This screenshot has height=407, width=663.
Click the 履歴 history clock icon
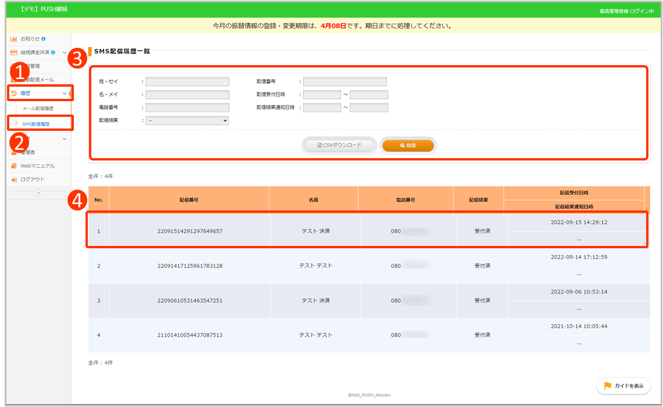13,93
